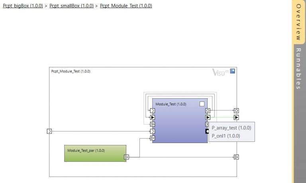Screen dimensions: 306x183
Task: Click Module_Test's filled-triangle output port with the green wire
Action: click(208, 117)
